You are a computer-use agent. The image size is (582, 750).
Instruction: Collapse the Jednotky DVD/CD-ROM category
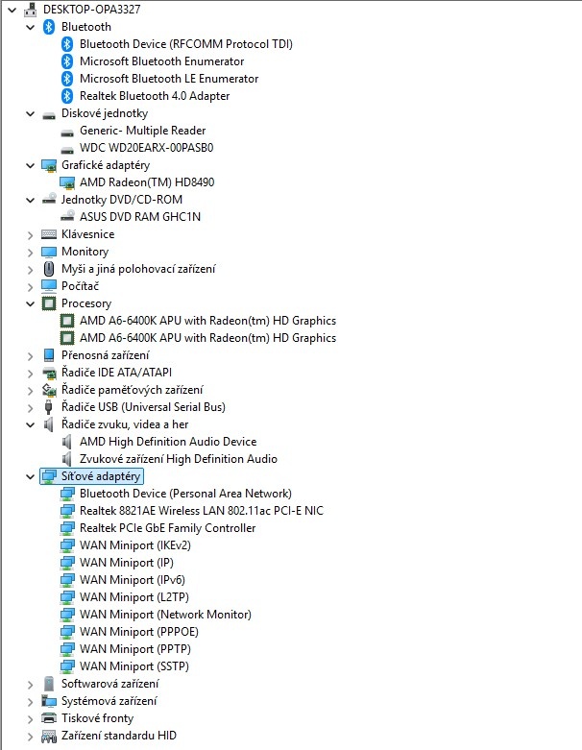click(30, 200)
